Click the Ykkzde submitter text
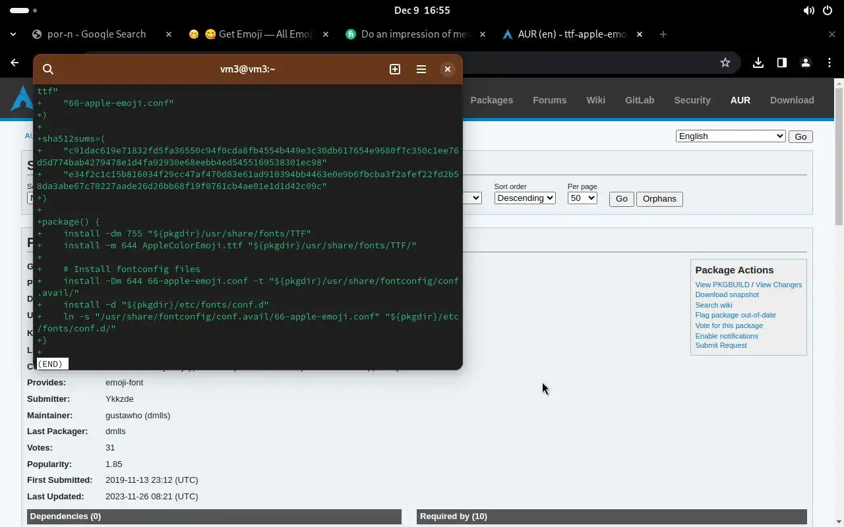844x527 pixels. [119, 399]
